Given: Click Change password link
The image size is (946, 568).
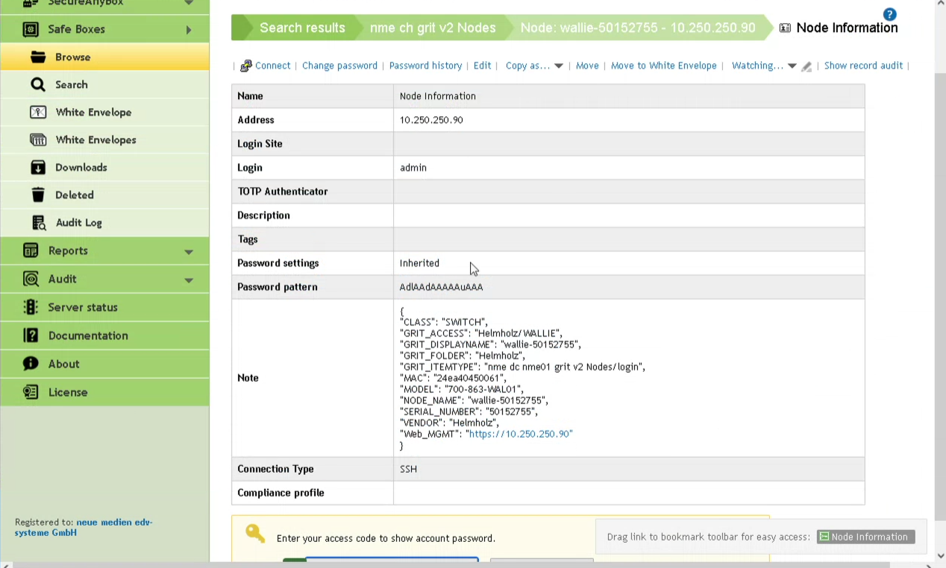Looking at the screenshot, I should click(339, 66).
